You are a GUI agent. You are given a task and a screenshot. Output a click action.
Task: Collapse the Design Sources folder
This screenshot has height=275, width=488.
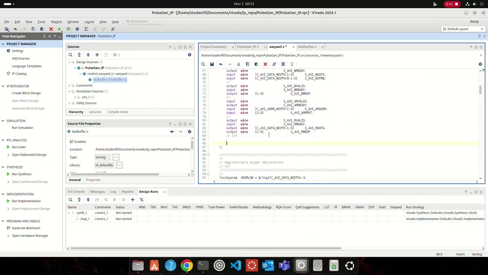69,62
